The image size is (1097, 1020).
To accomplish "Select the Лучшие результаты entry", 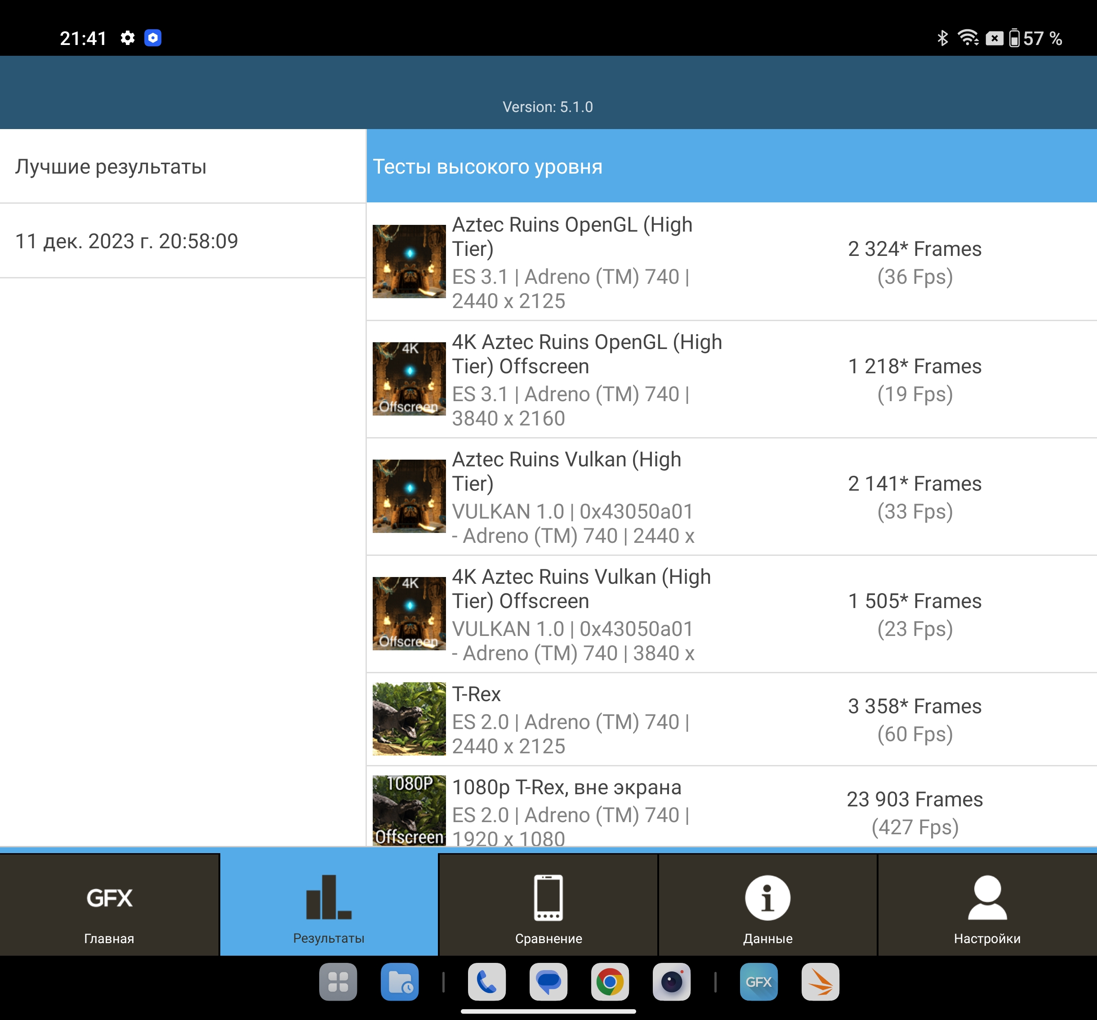I will click(183, 166).
